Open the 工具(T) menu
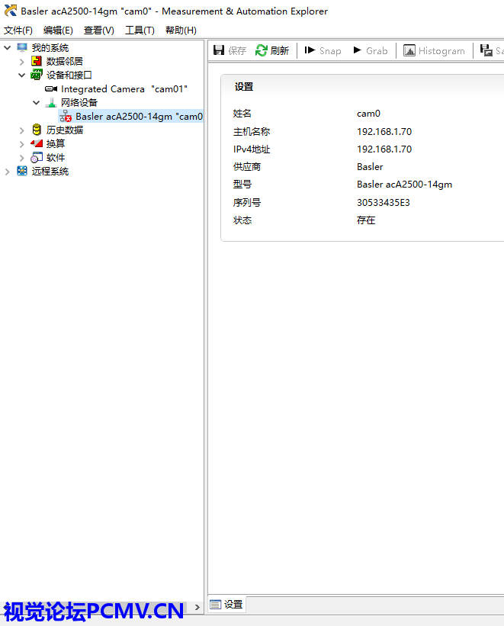Image resolution: width=504 pixels, height=626 pixels. (x=140, y=30)
